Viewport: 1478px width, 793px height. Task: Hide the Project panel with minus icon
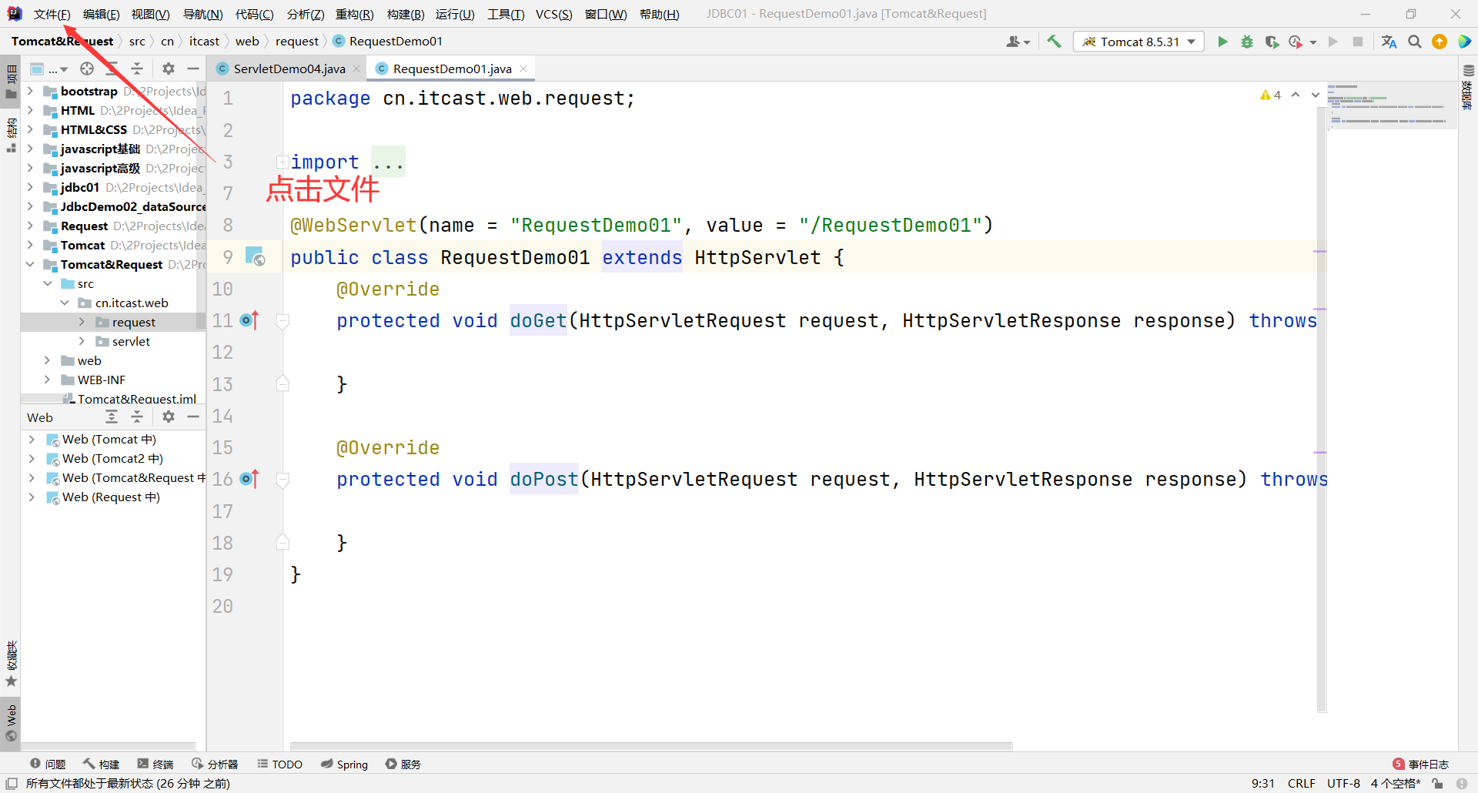pos(193,69)
